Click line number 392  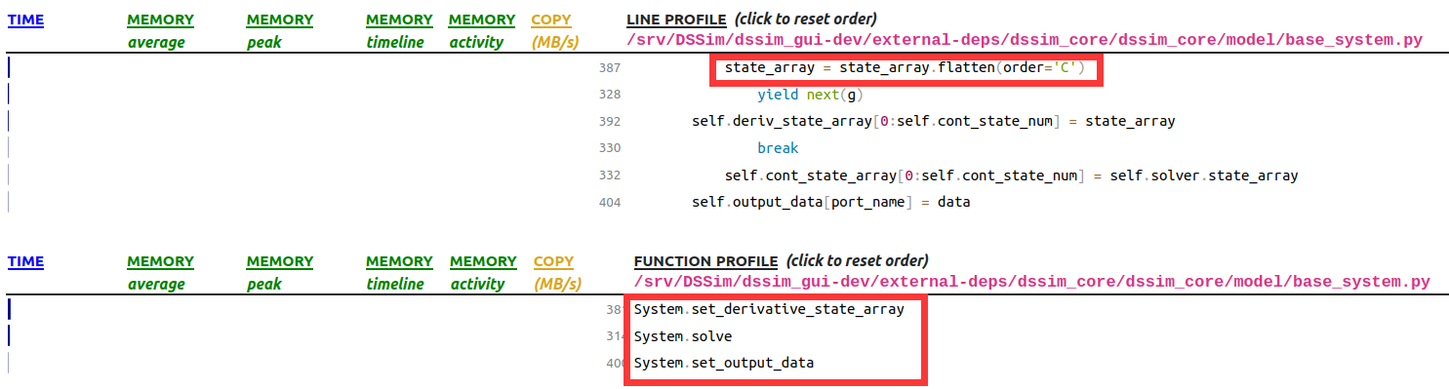pos(610,122)
